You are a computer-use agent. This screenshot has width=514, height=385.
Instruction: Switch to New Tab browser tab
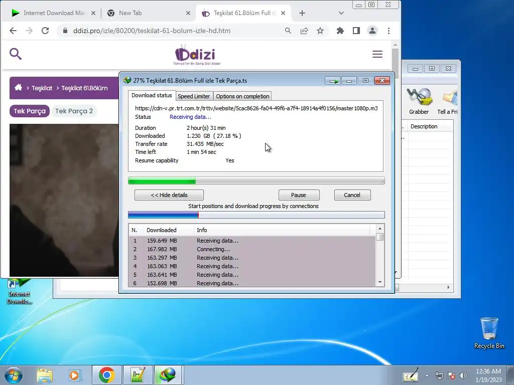tap(144, 13)
